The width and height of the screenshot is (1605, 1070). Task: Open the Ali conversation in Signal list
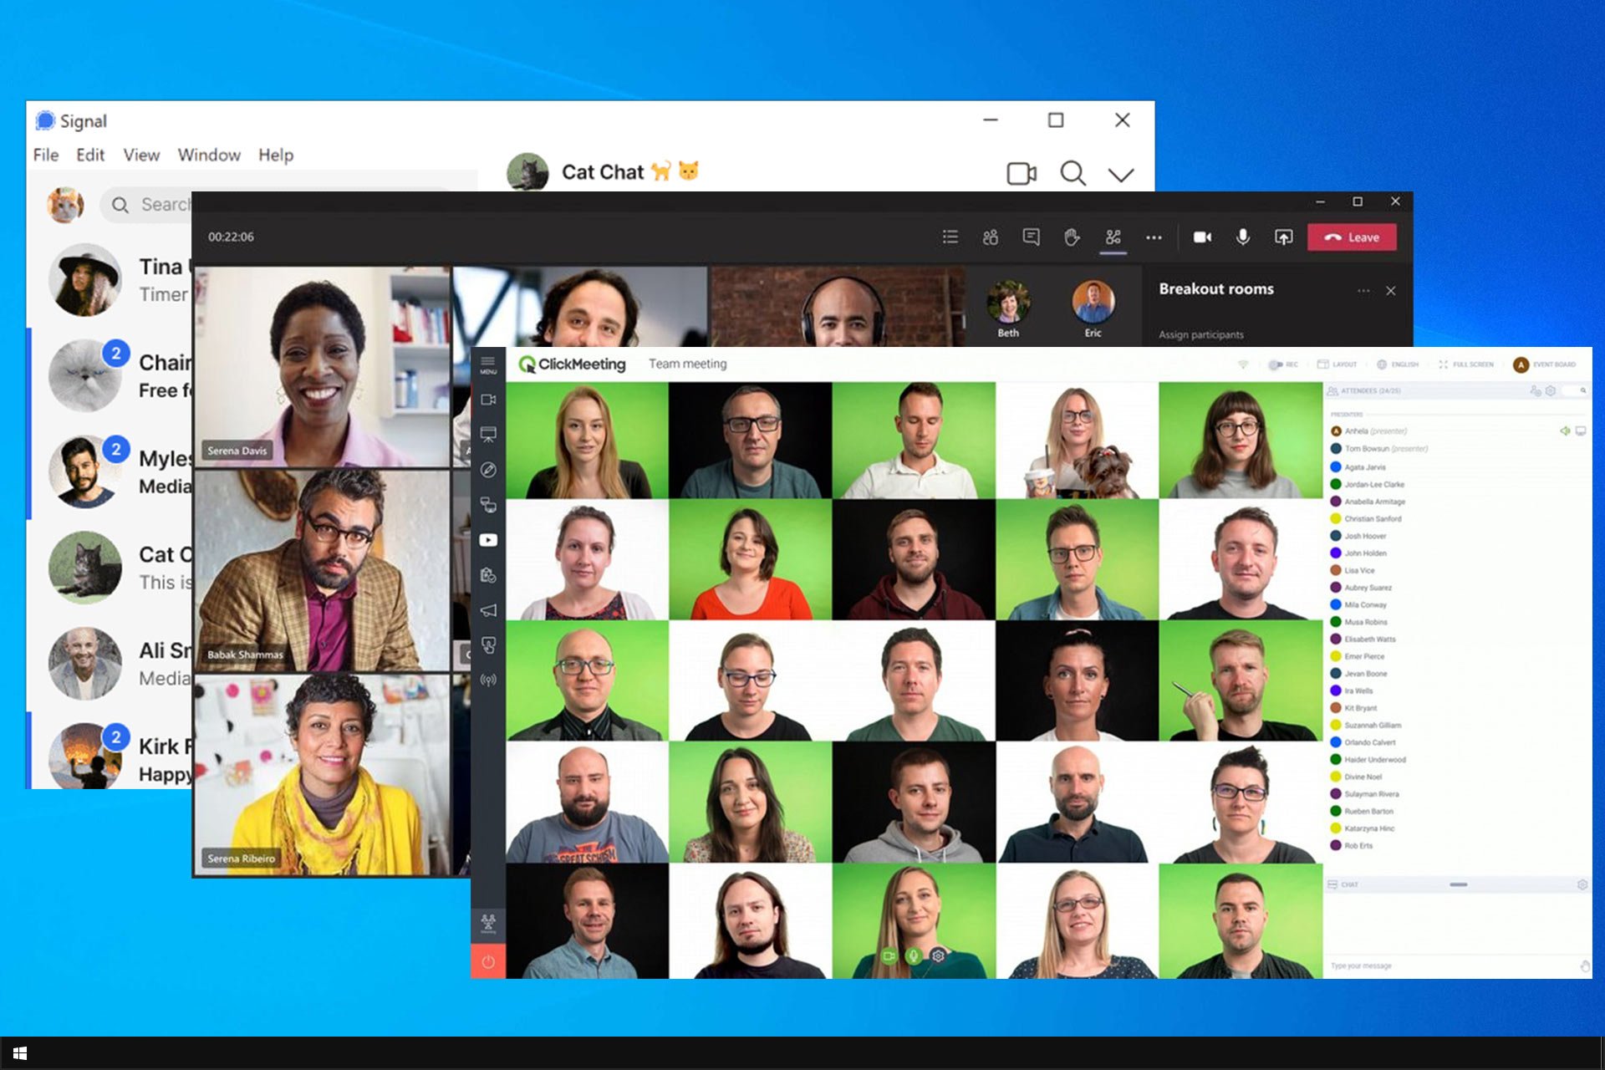click(x=110, y=664)
